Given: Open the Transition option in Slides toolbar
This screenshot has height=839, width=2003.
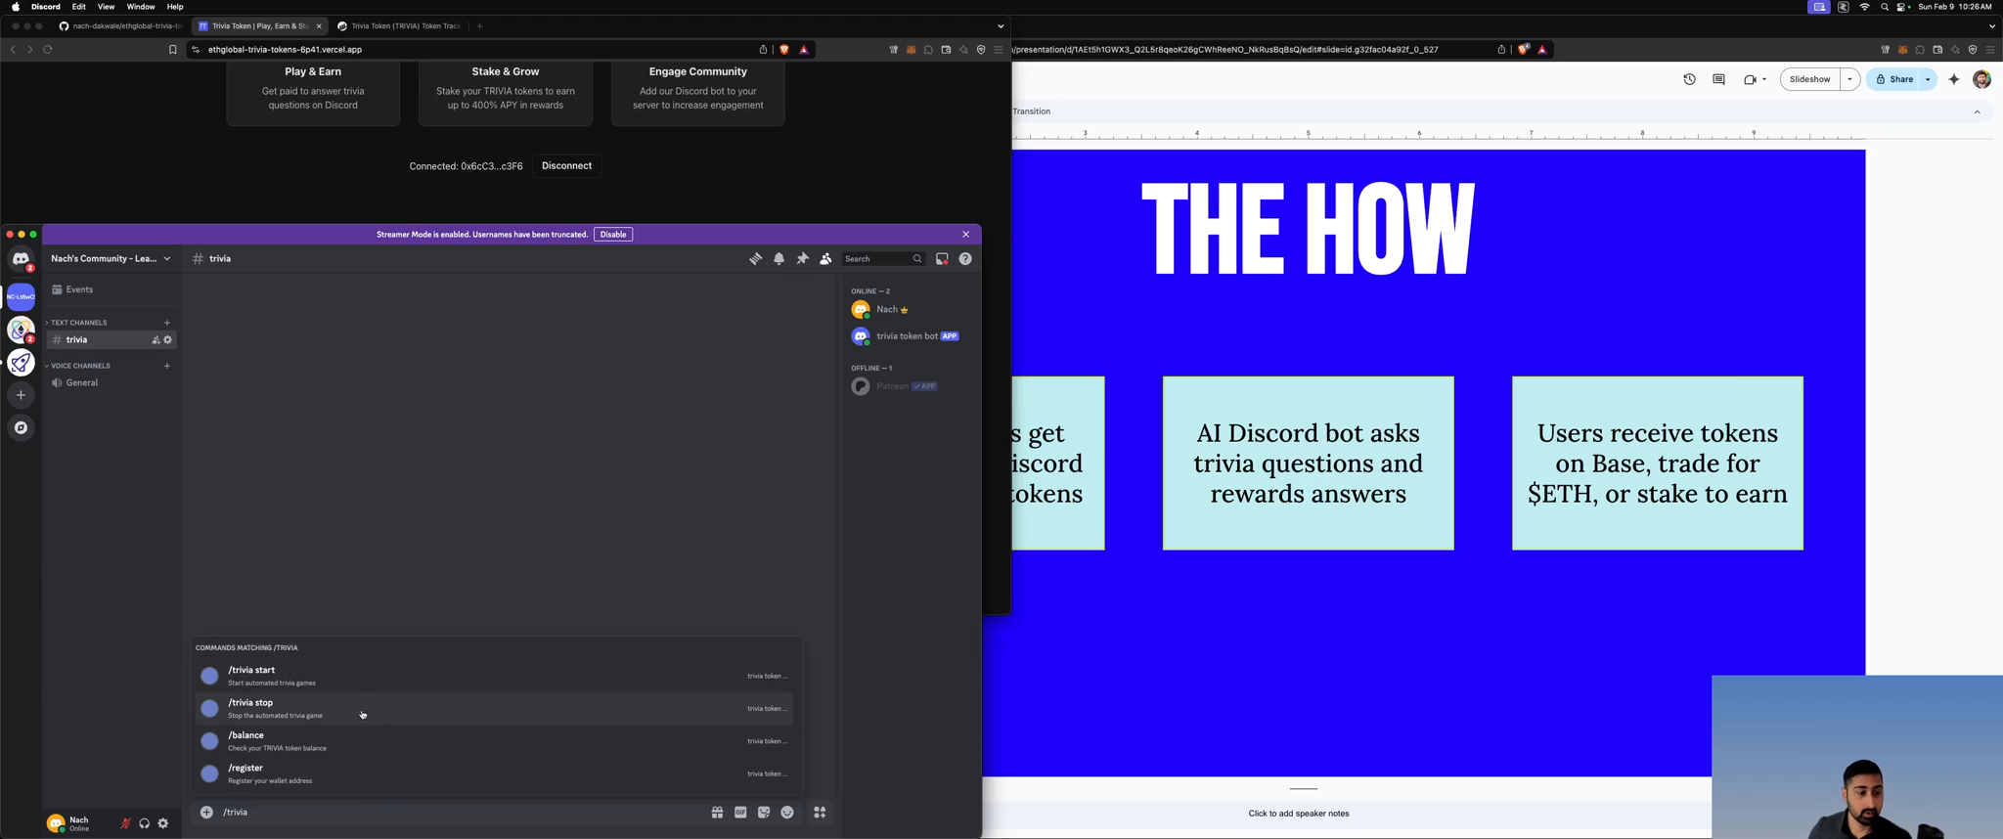Looking at the screenshot, I should coord(1032,111).
